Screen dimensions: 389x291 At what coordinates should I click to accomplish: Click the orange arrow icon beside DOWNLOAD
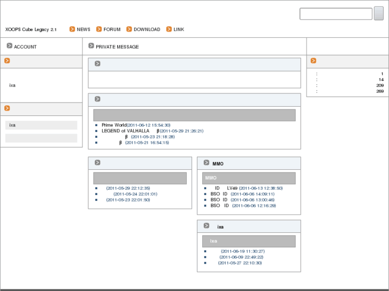coord(129,29)
